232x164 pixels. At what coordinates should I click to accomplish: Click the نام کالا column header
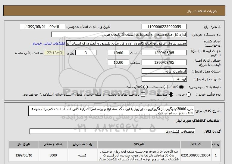pyautogui.click(x=139, y=144)
